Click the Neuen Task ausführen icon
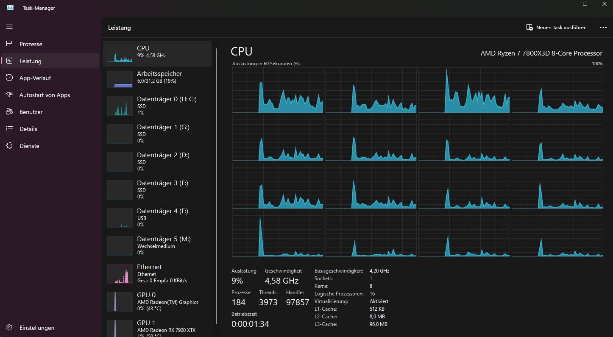This screenshot has width=613, height=337. point(529,27)
